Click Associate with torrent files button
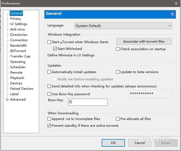Screen dimensions: 181x151 144,42
